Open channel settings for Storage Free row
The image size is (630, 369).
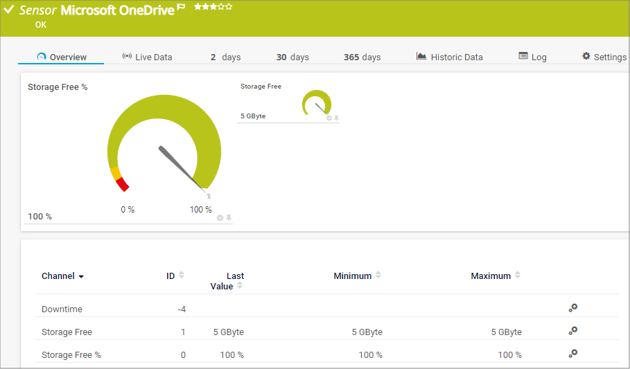(x=572, y=331)
